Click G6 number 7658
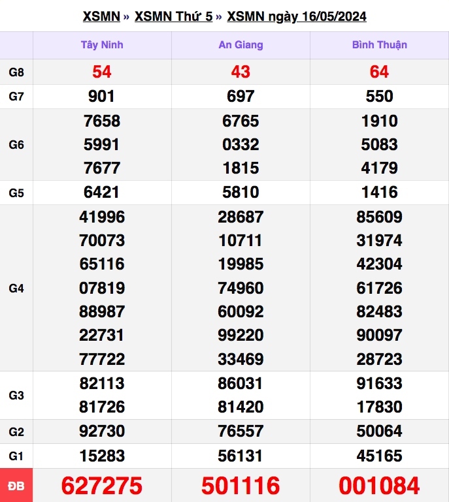Viewport: 449px width, 502px height. [x=102, y=121]
